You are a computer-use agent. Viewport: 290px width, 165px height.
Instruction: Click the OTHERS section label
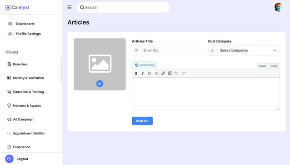[12, 53]
